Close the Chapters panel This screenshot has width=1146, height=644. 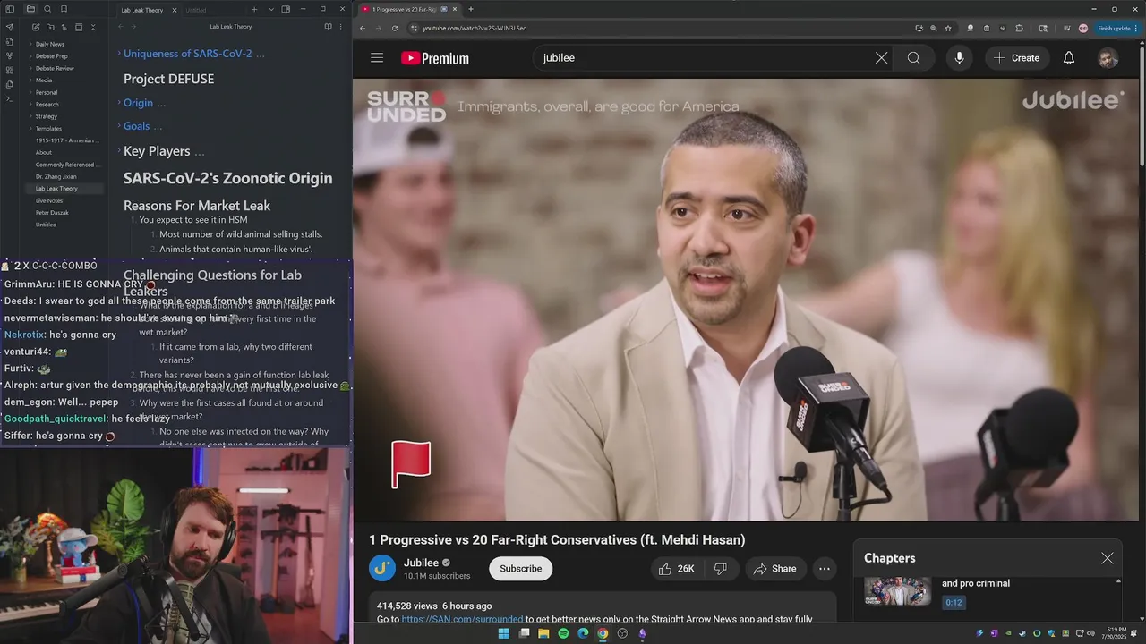tap(1108, 558)
